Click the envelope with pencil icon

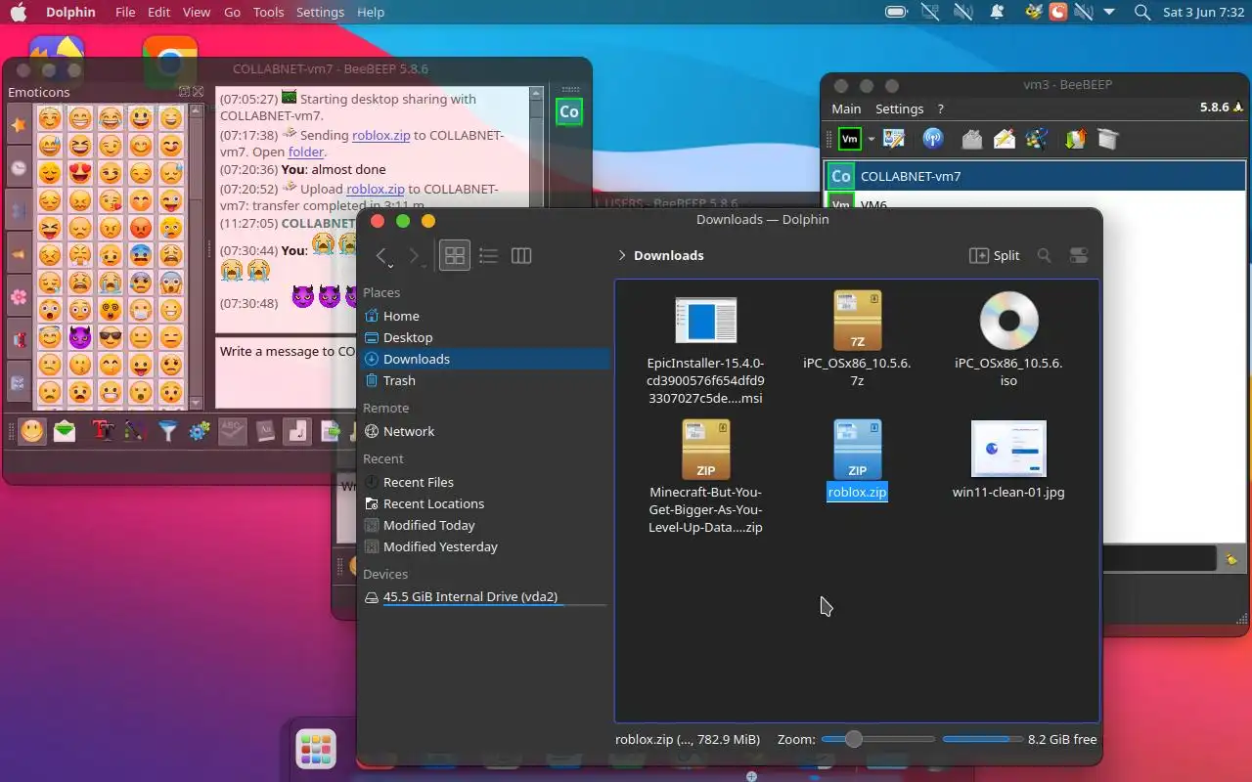click(x=1005, y=139)
